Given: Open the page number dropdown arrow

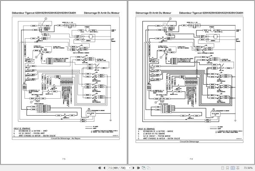Looking at the screenshot, I should coord(130,168).
